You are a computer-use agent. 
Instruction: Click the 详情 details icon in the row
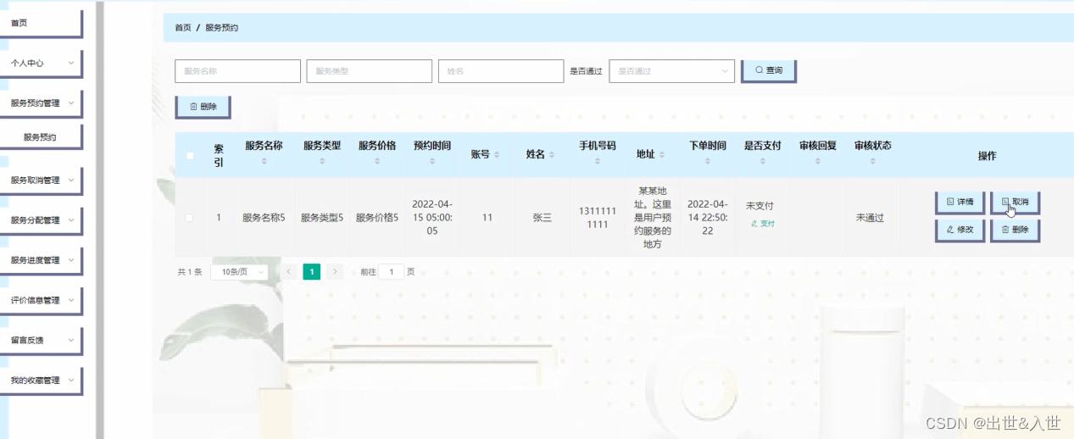(x=949, y=202)
